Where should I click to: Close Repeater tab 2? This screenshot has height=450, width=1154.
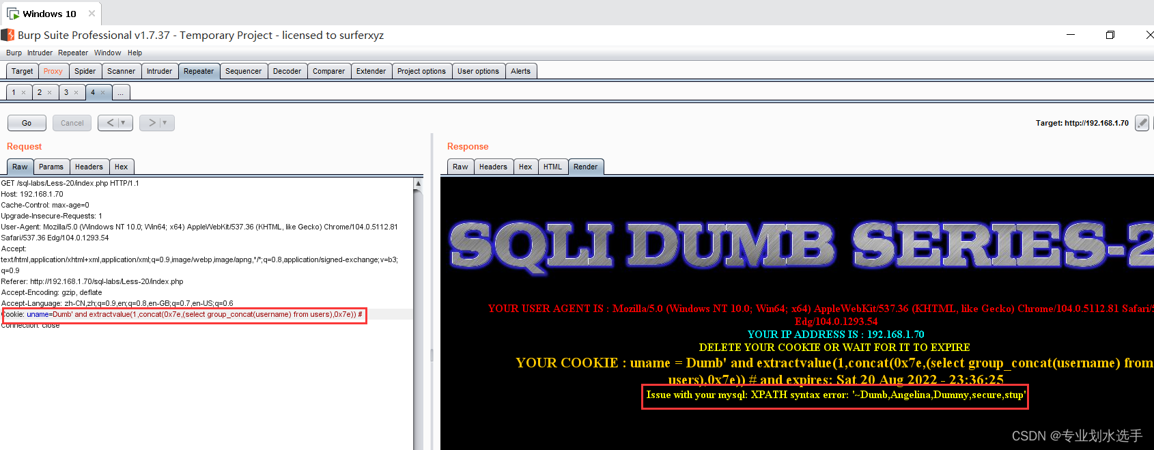click(49, 92)
